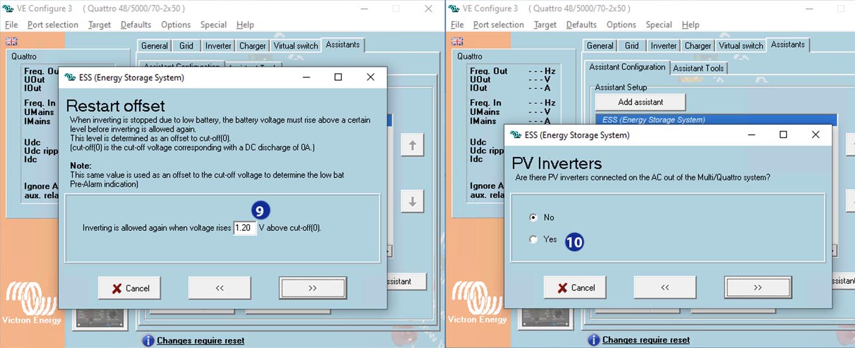
Task: Select Assistants tab in right window
Action: [788, 44]
